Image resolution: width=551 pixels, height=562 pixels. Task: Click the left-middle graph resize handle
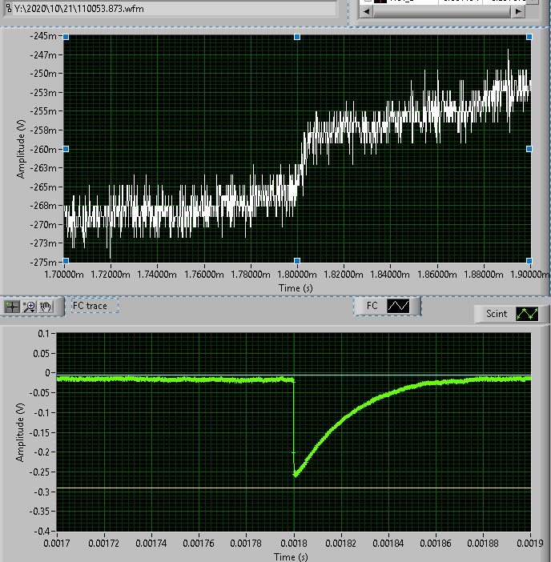click(66, 149)
